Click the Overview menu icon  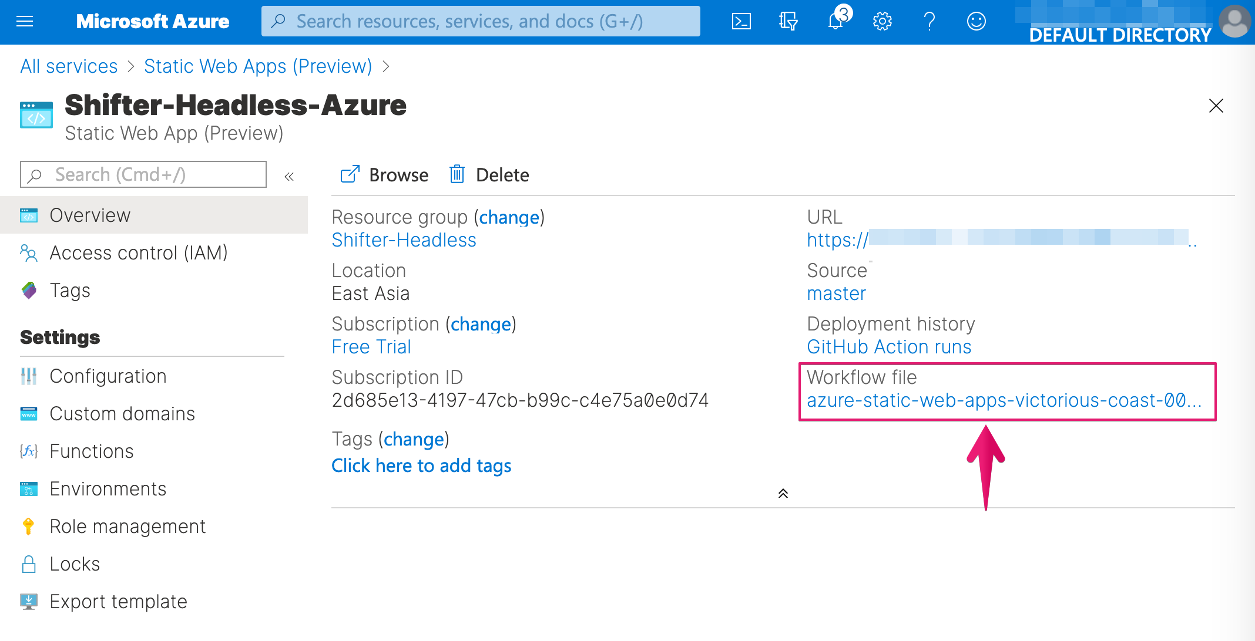pos(29,215)
